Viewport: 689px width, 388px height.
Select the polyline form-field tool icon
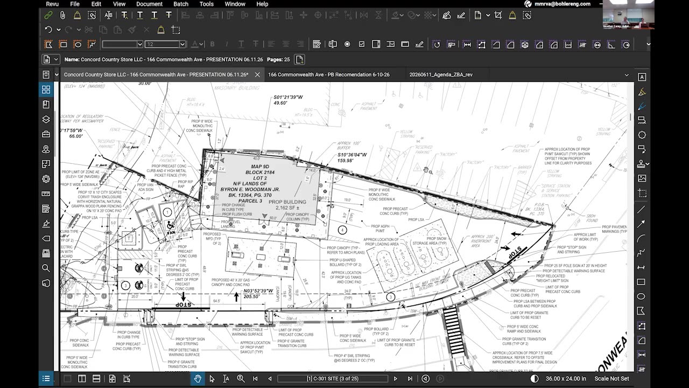(x=92, y=44)
